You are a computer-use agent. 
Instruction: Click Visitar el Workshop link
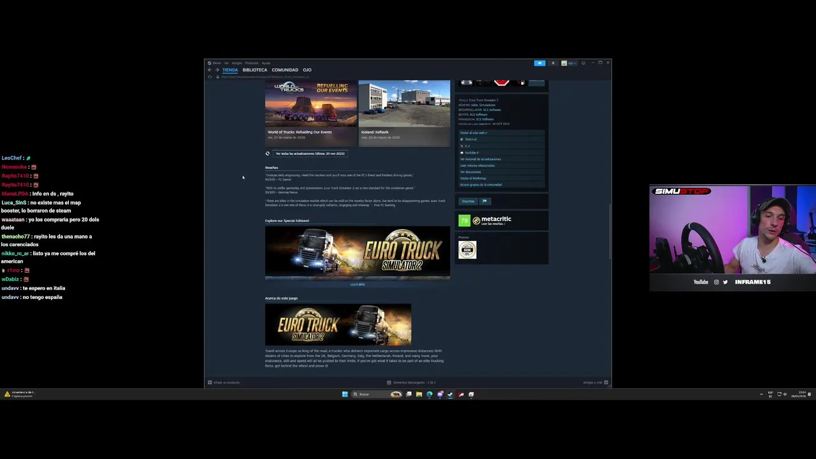click(472, 178)
